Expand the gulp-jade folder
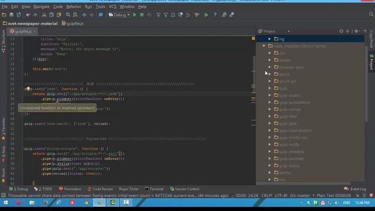The width and height of the screenshot is (375, 211). click(270, 124)
